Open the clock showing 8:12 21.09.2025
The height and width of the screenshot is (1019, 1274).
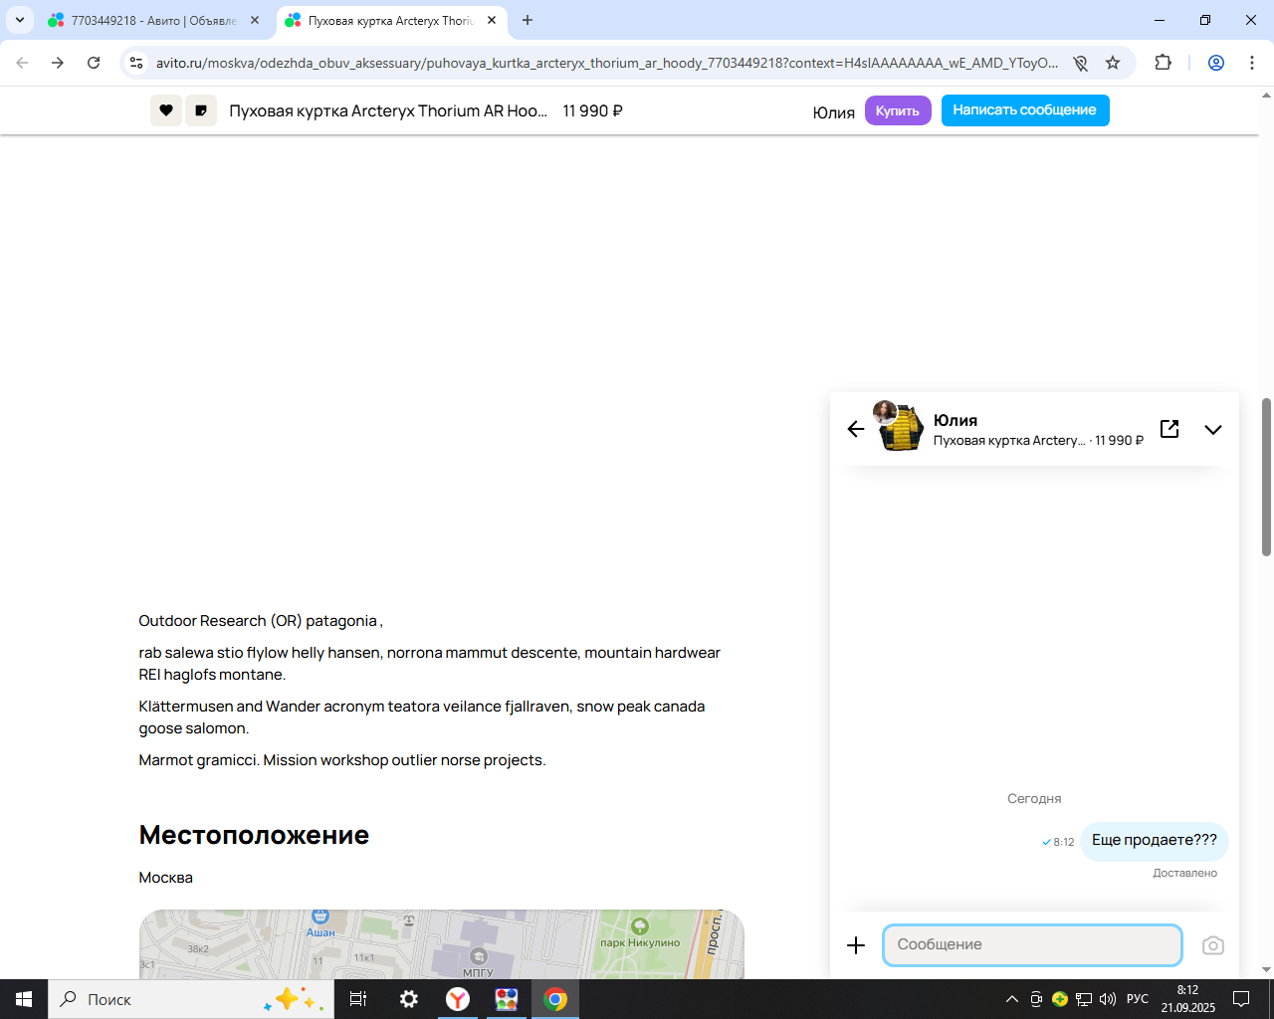[1187, 999]
